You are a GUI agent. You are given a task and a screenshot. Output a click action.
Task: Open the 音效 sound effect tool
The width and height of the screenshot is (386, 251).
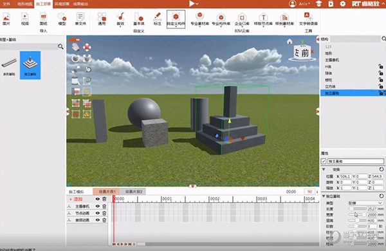(120, 19)
